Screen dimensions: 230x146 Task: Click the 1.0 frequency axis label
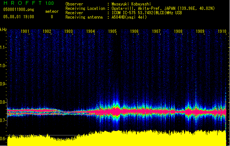pos(3,66)
